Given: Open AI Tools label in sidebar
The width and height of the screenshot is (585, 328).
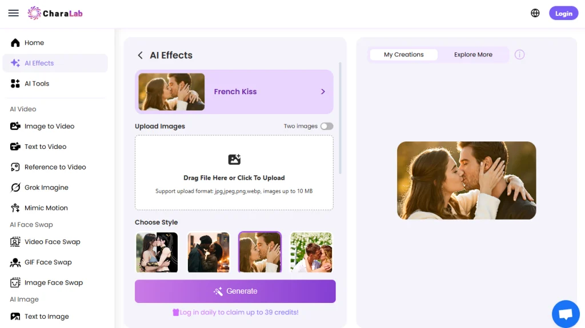Looking at the screenshot, I should coord(37,83).
